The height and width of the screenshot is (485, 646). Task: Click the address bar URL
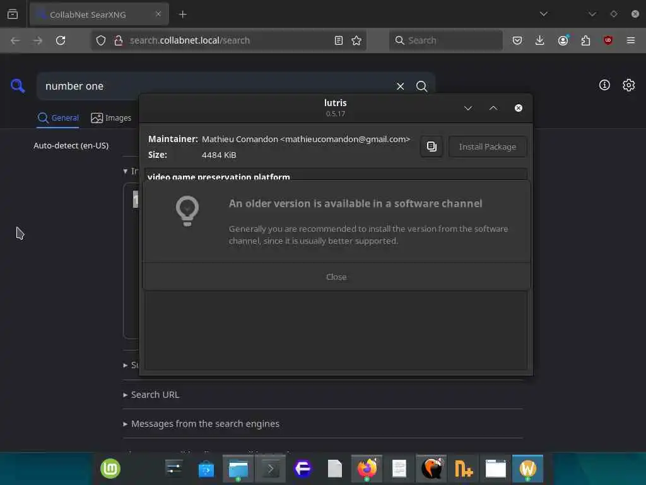pyautogui.click(x=190, y=40)
